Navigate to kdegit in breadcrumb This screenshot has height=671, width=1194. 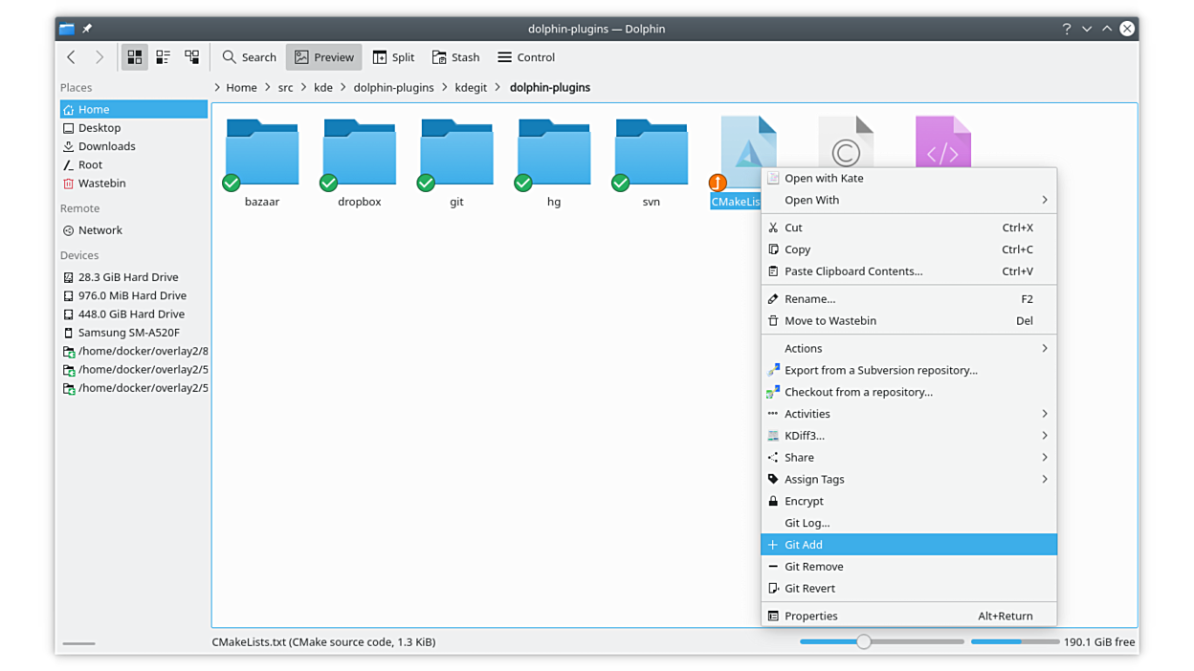pyautogui.click(x=471, y=87)
